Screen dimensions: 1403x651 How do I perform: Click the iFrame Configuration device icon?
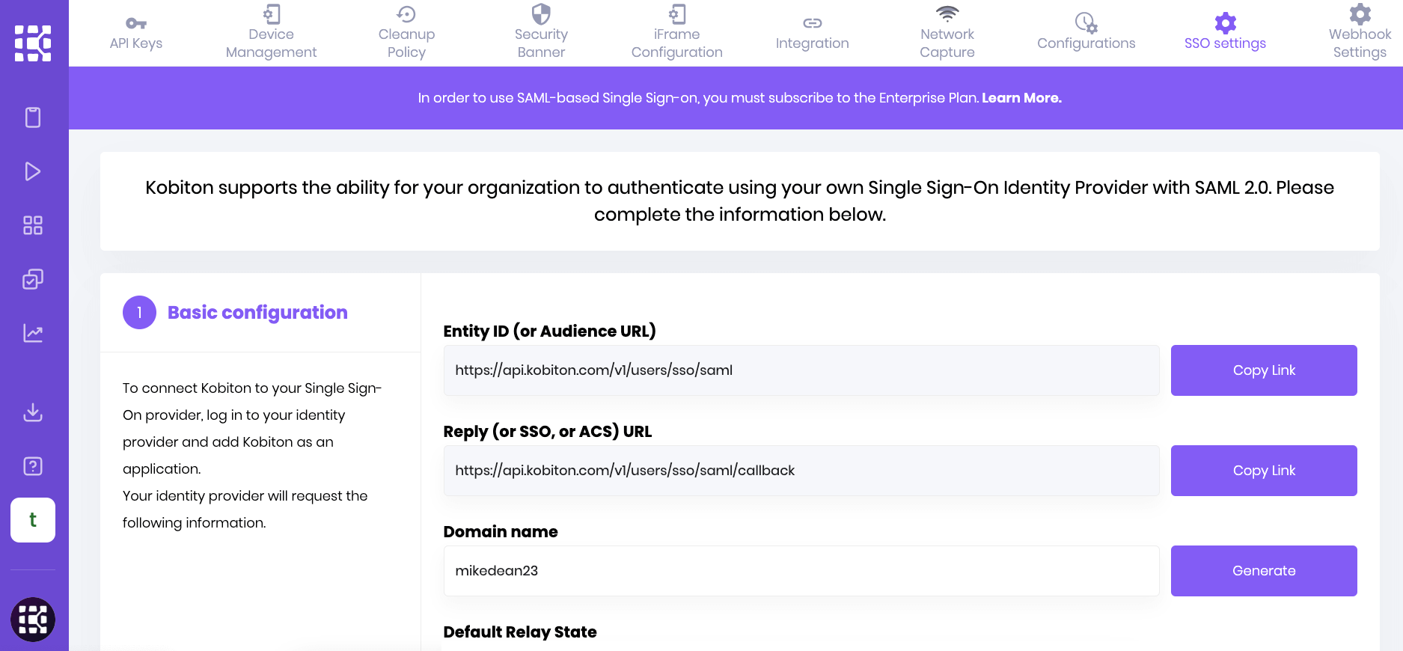pos(677,14)
